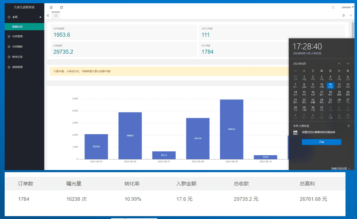Viewport: 357px width, 219px height.
Task: Expand the tab list double-arrow control
Action: pos(344,15)
